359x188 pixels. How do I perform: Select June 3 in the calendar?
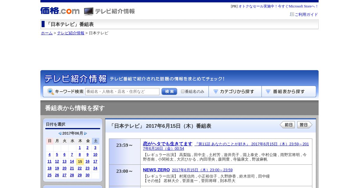pos(95,148)
